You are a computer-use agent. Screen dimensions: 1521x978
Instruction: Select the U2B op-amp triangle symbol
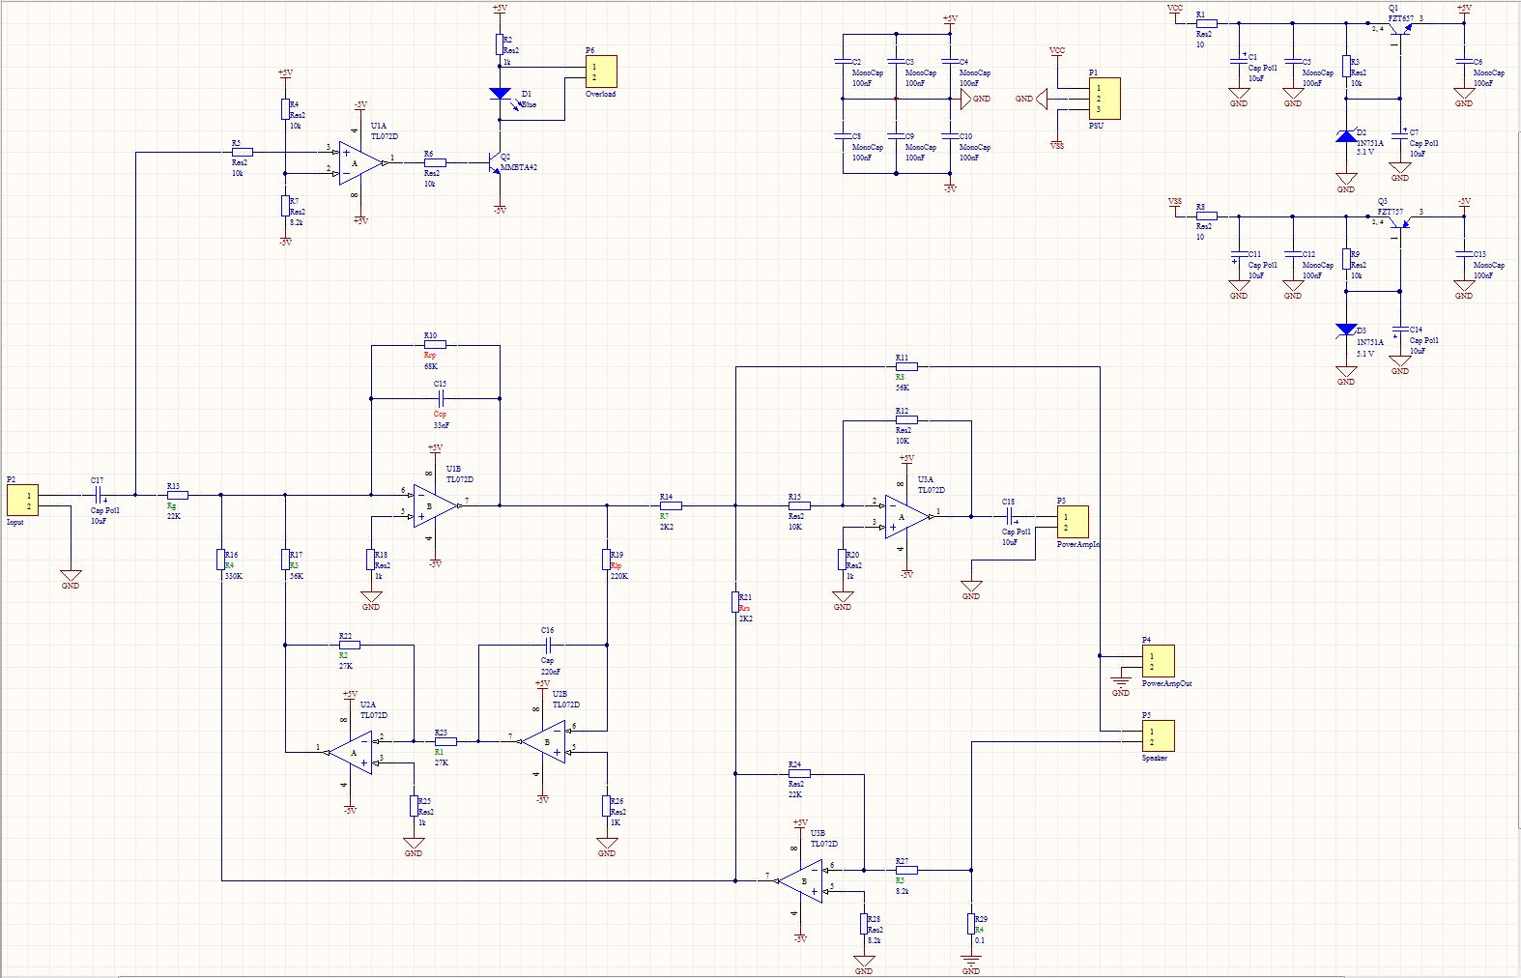[x=544, y=741]
